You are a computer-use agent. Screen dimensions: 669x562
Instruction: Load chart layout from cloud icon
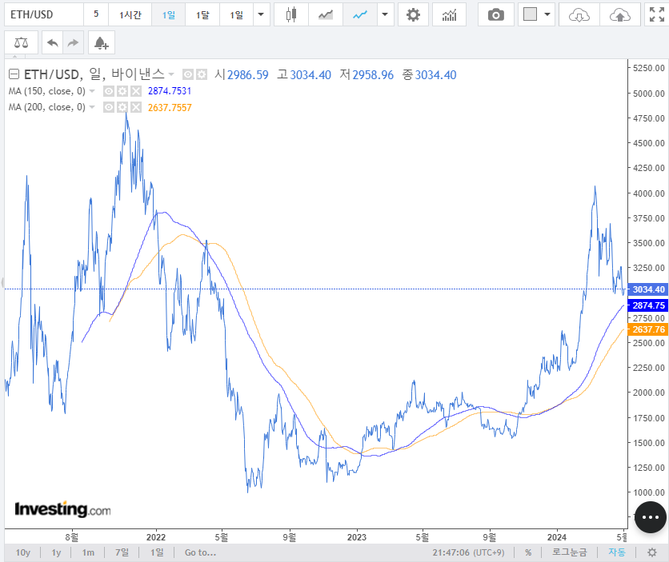tap(579, 15)
